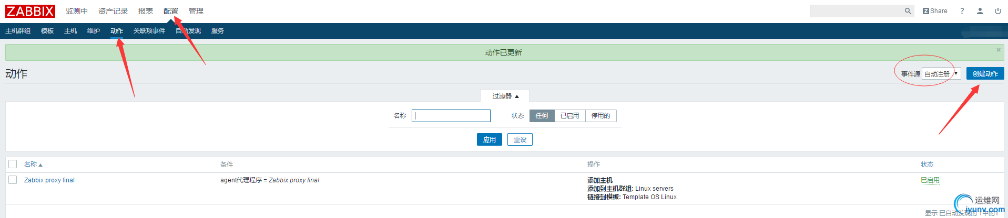Go to 主机群组 submenu

(x=18, y=31)
